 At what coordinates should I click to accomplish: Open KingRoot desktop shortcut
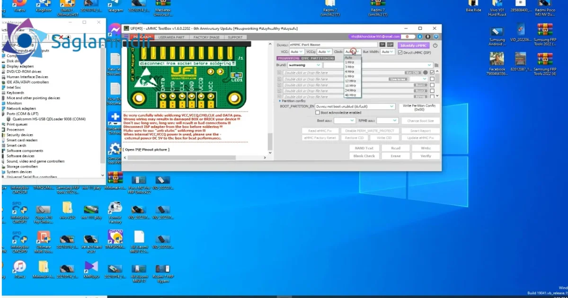[43, 6]
